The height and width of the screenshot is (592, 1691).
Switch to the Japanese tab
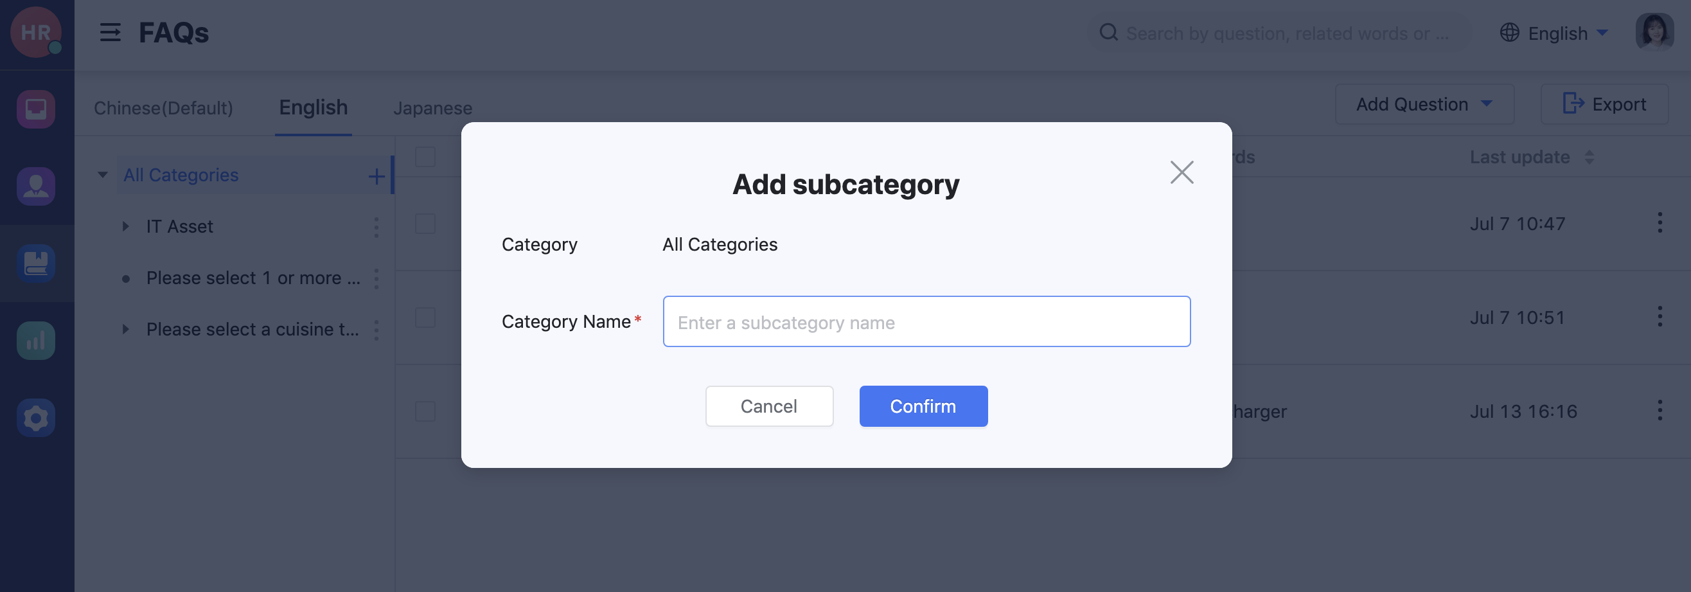432,108
